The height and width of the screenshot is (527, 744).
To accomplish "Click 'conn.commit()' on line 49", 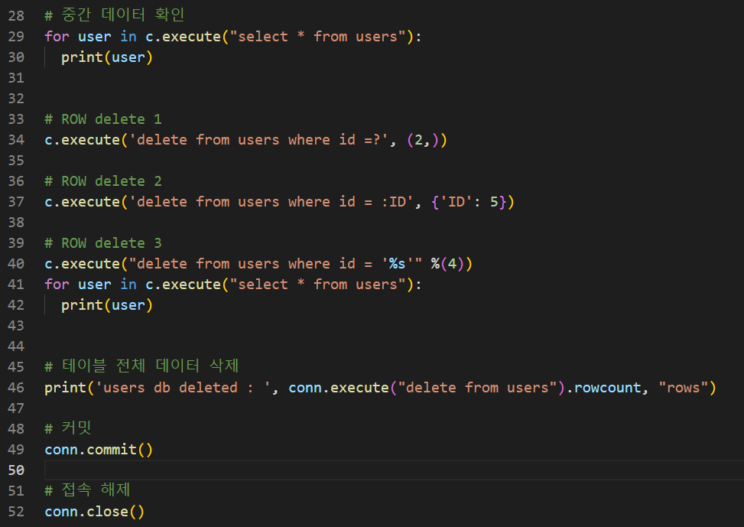I will (99, 450).
